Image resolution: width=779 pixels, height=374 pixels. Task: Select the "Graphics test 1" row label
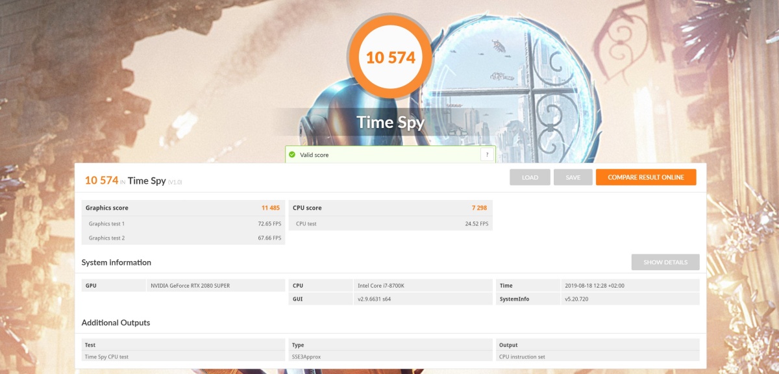coord(106,224)
